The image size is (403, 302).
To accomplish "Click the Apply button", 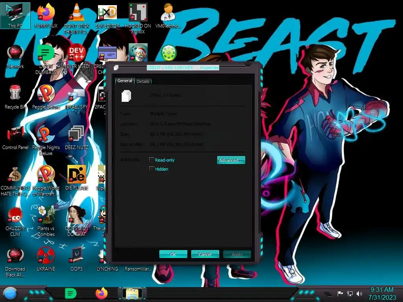I will [237, 254].
